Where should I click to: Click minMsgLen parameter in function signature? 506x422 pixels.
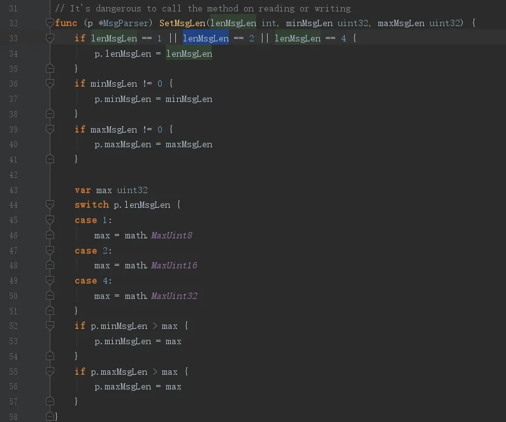coord(309,23)
